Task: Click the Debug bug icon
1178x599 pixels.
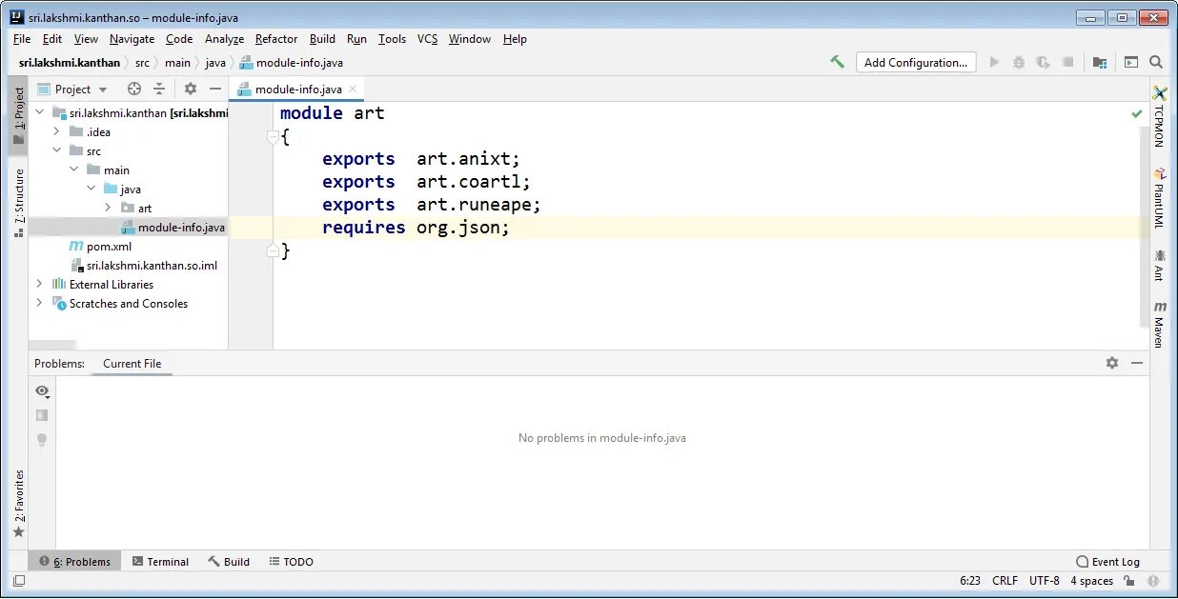Action: tap(1019, 62)
